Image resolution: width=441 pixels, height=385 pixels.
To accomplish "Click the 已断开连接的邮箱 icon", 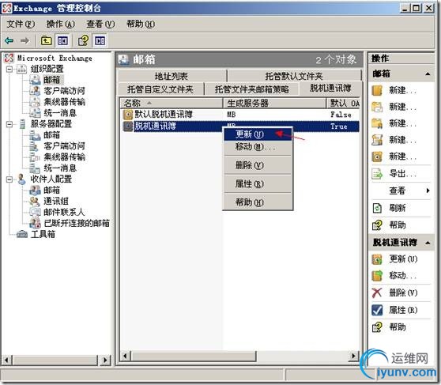I will point(36,223).
